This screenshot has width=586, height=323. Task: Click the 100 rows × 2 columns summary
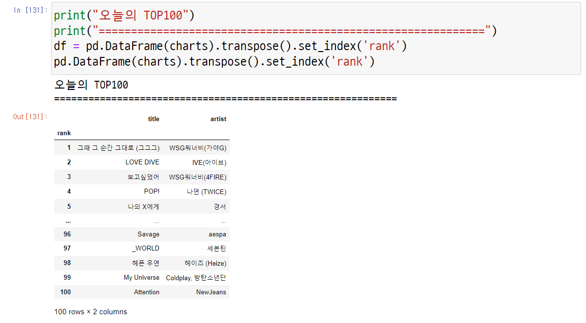91,312
